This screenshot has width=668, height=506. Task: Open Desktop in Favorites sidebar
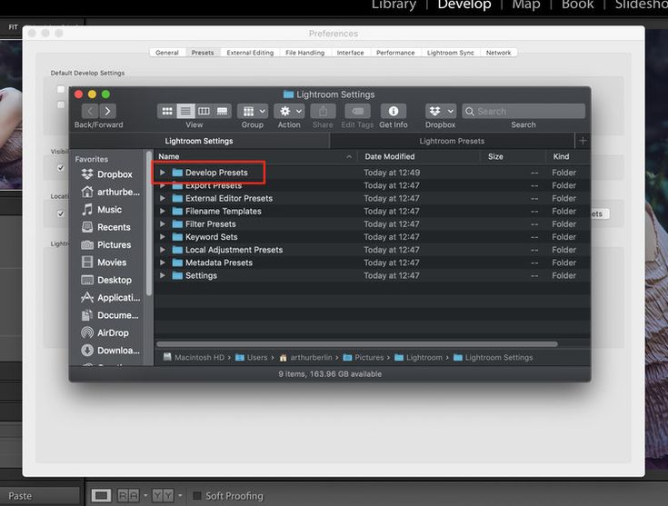[106, 280]
